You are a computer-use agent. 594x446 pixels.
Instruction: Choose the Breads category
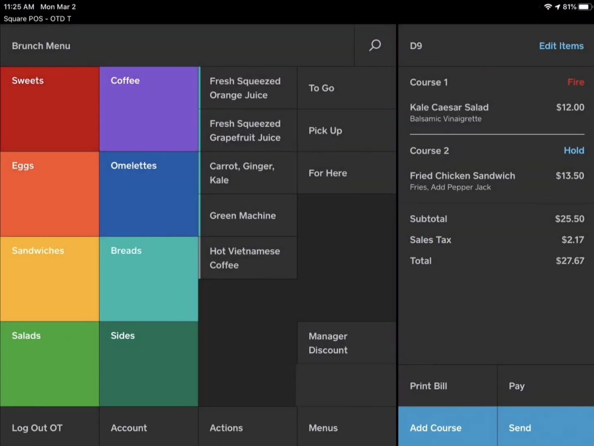point(148,279)
